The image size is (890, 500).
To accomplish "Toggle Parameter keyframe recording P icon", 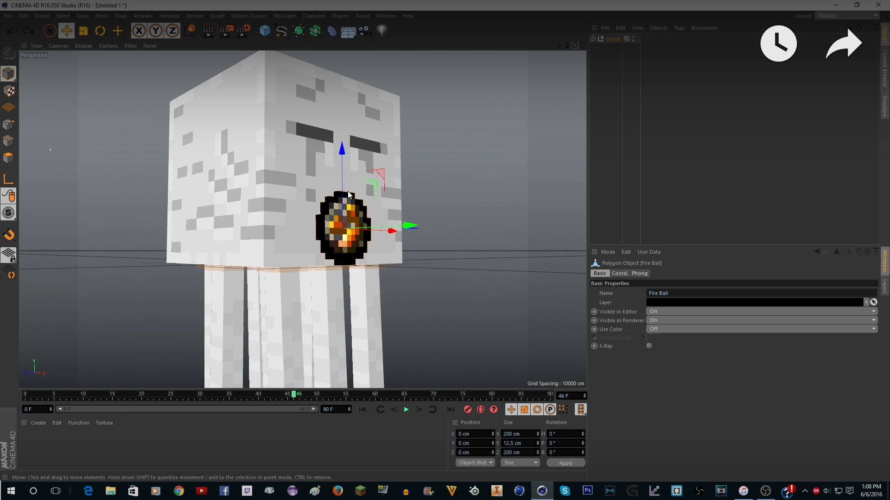I will tap(550, 409).
